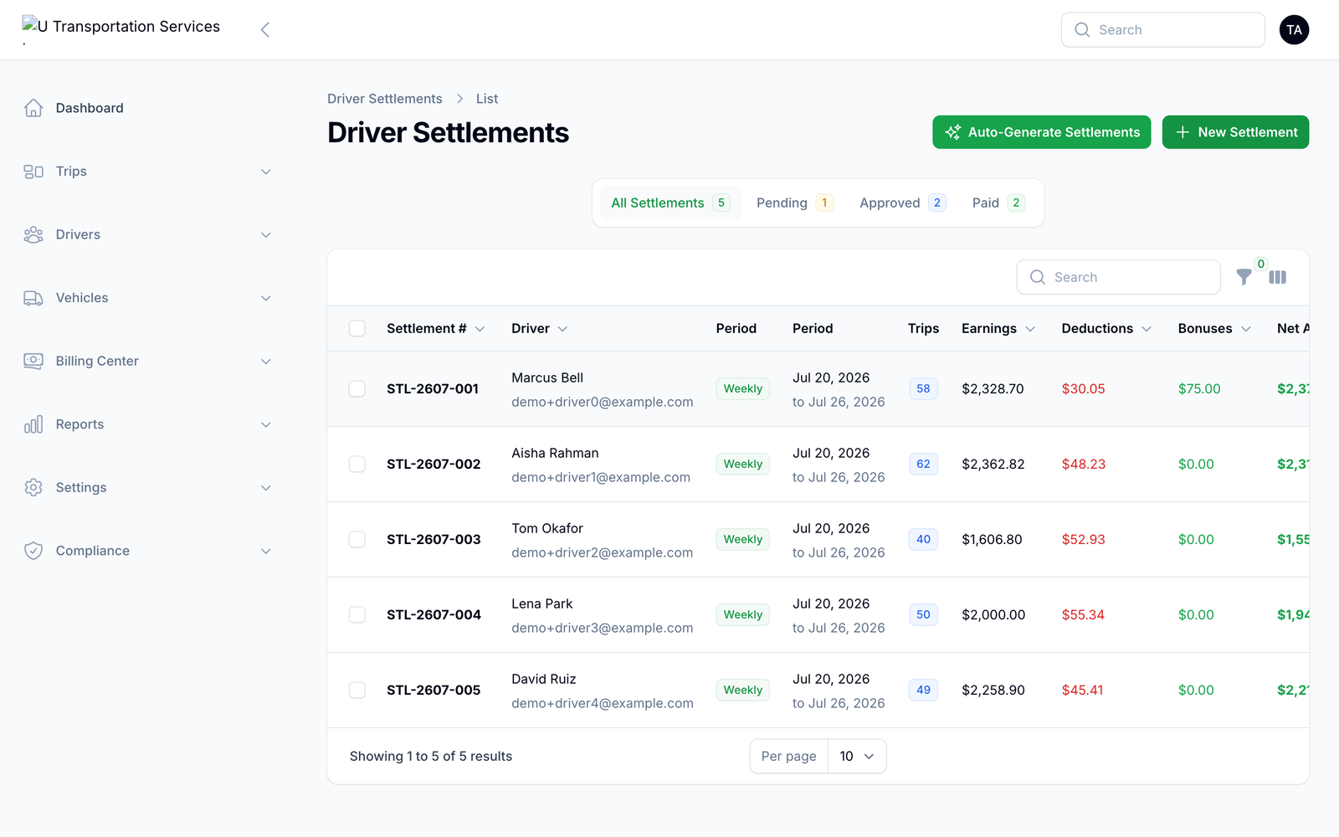Image resolution: width=1339 pixels, height=837 pixels.
Task: Click the Weekly badge for David Ruiz
Action: (x=743, y=690)
